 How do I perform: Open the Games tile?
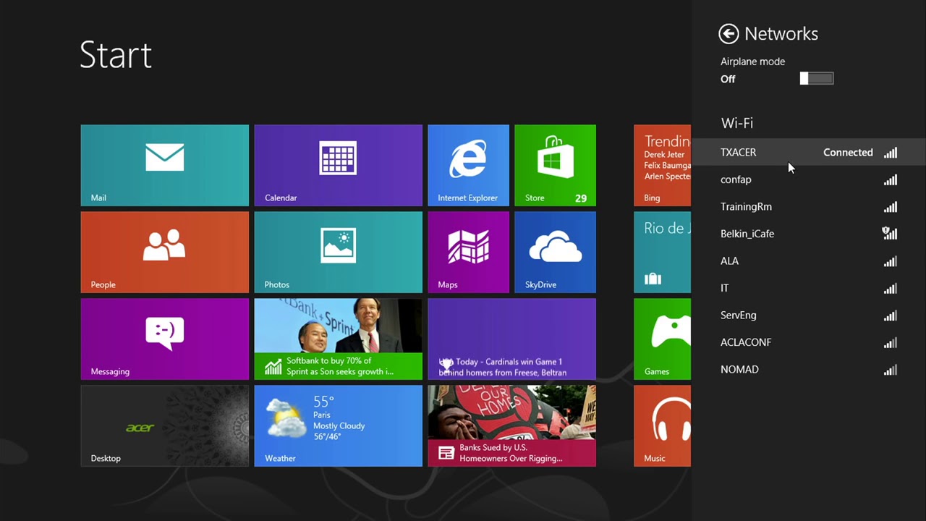[x=662, y=339]
